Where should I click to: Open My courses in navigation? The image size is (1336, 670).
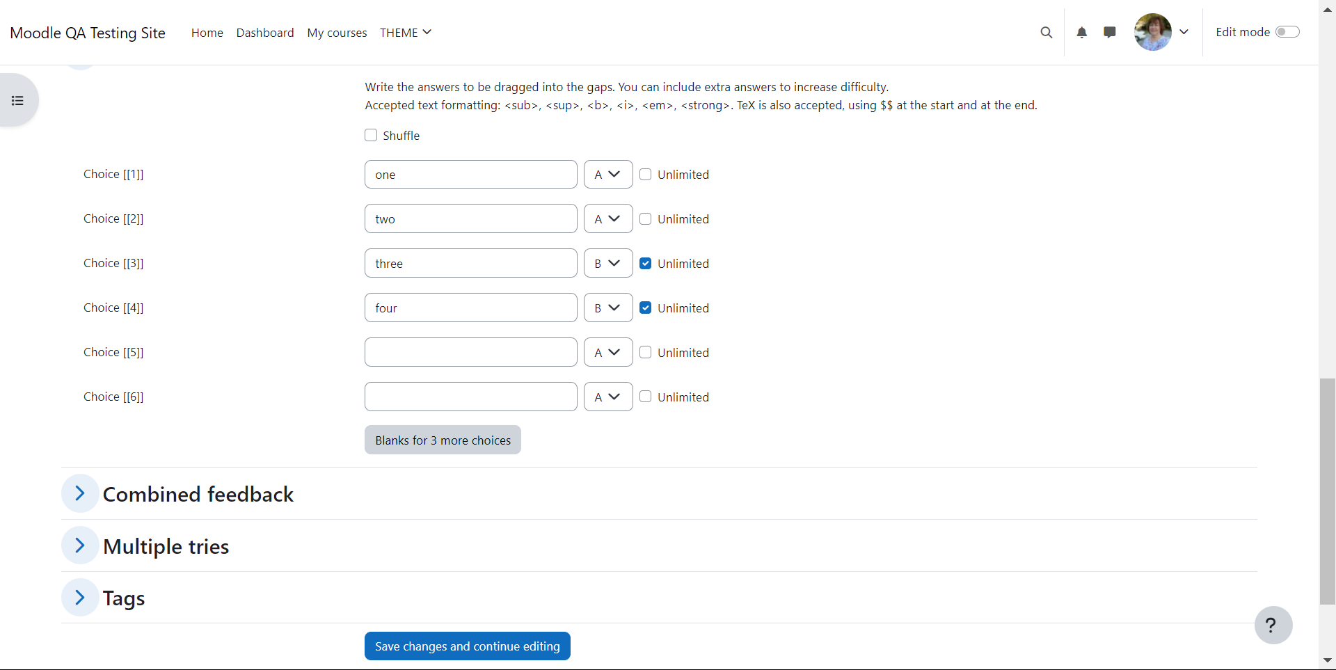click(x=337, y=33)
